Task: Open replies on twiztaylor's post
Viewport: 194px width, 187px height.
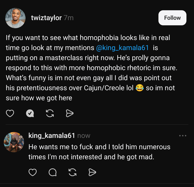Action: (29, 113)
